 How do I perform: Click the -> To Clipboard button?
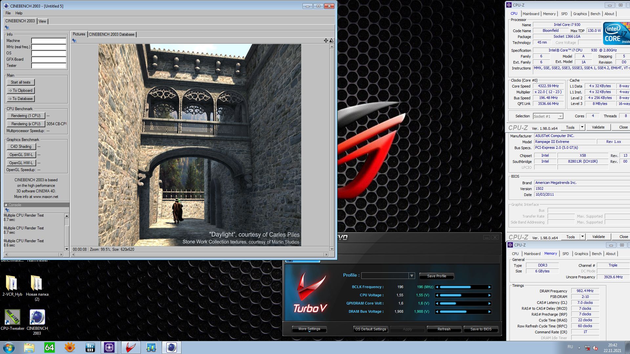tap(21, 90)
